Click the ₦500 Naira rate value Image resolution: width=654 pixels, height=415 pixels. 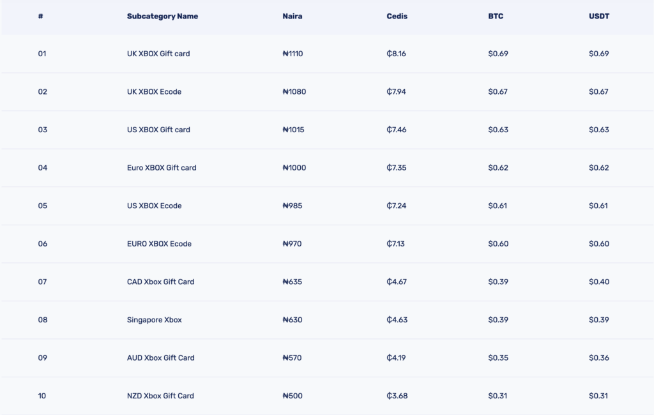point(293,395)
